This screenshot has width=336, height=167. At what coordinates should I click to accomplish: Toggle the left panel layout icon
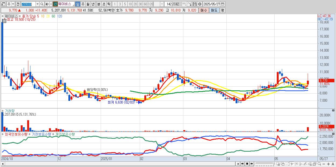tap(3, 4)
